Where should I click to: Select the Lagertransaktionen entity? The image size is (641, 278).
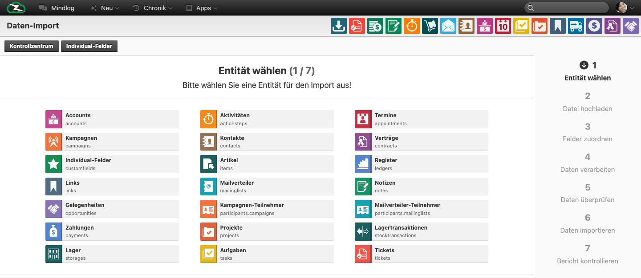[422, 231]
